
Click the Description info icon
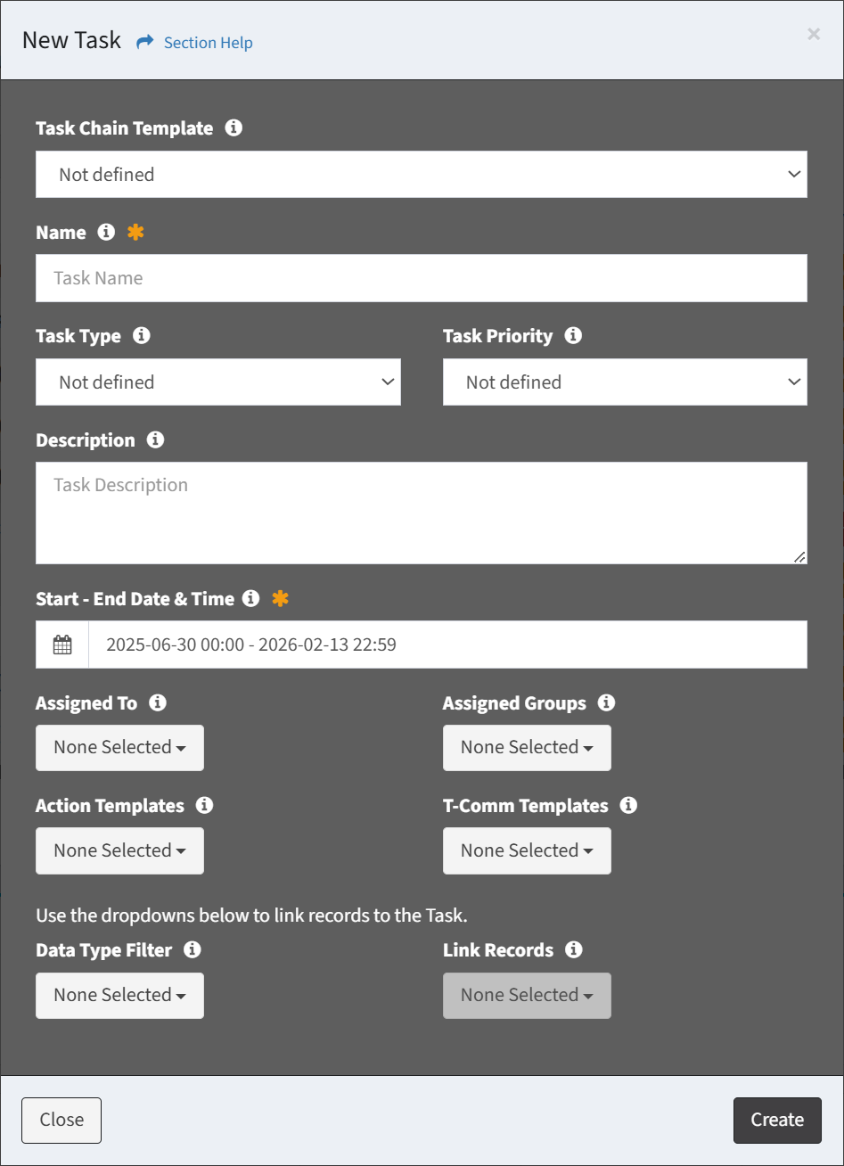point(155,439)
